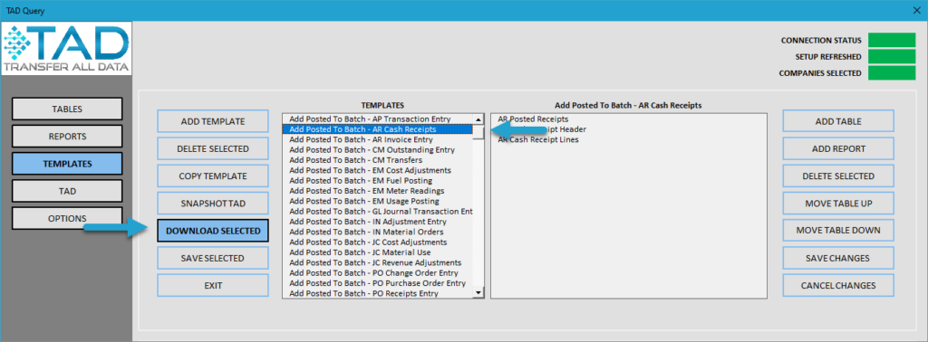928x342 pixels.
Task: Click the templates list scroll down arrow
Action: pyautogui.click(x=478, y=292)
